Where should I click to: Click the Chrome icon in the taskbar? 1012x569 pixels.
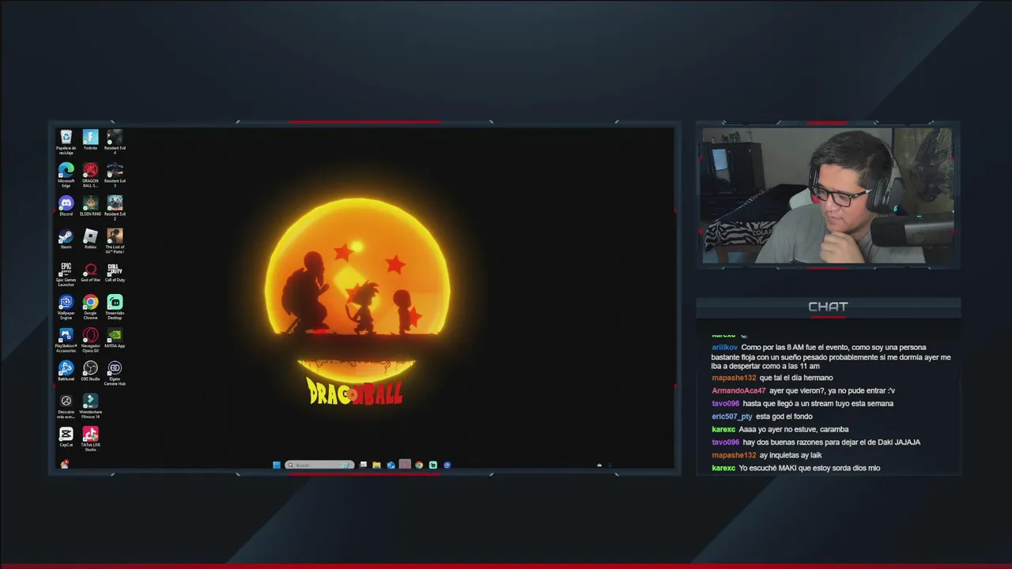[419, 465]
